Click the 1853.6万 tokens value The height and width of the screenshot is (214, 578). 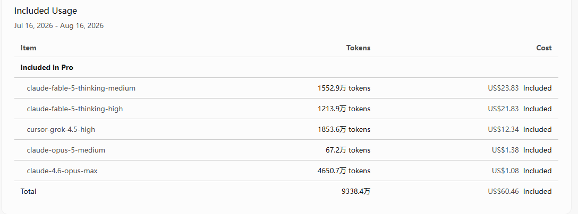[x=344, y=129]
